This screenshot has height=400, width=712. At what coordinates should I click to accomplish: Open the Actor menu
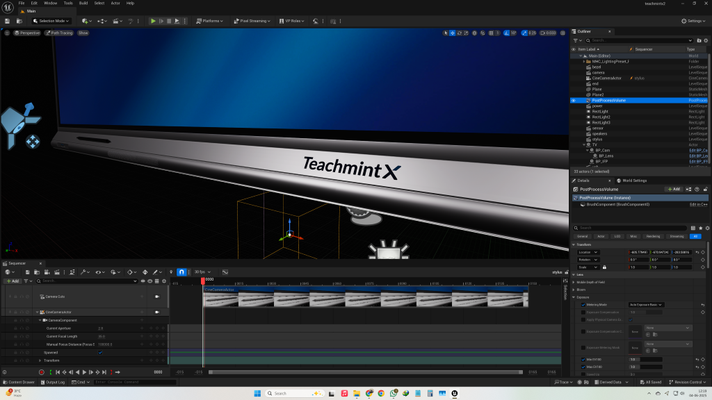click(115, 3)
